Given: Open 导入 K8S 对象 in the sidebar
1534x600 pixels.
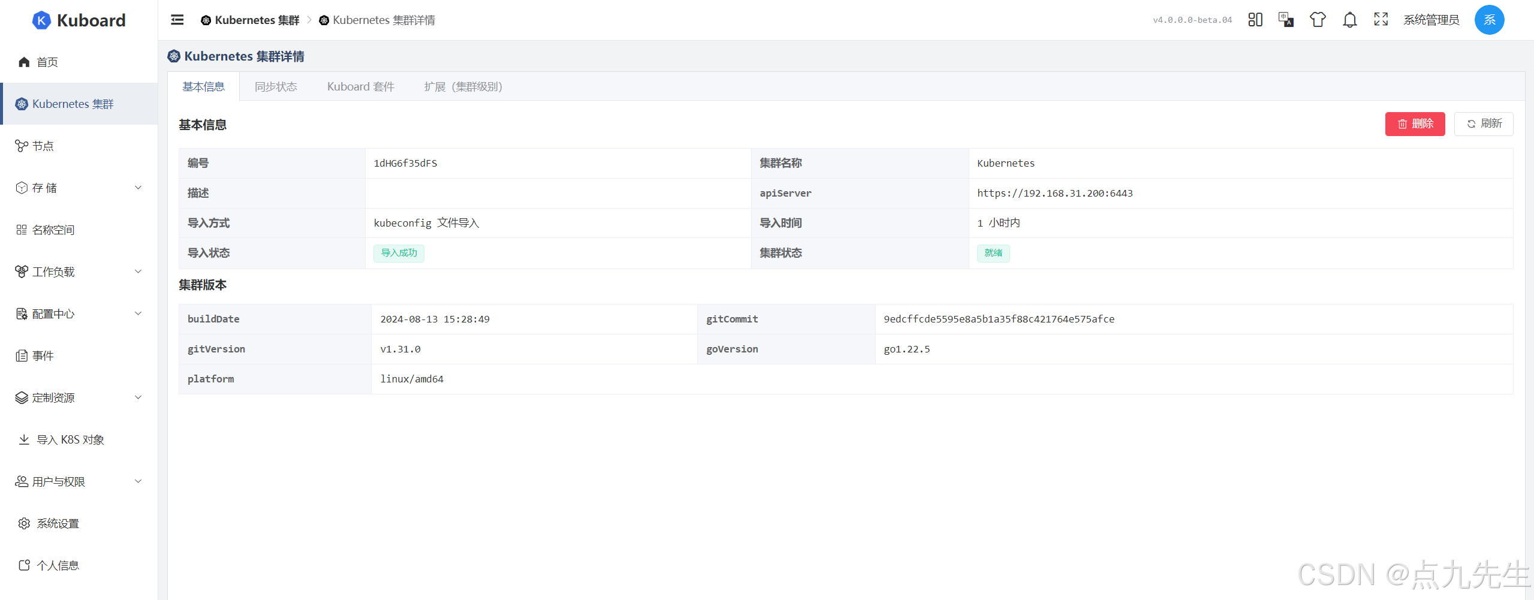Looking at the screenshot, I should point(79,439).
